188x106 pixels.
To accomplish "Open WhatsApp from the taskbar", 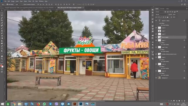I will coord(44,104).
